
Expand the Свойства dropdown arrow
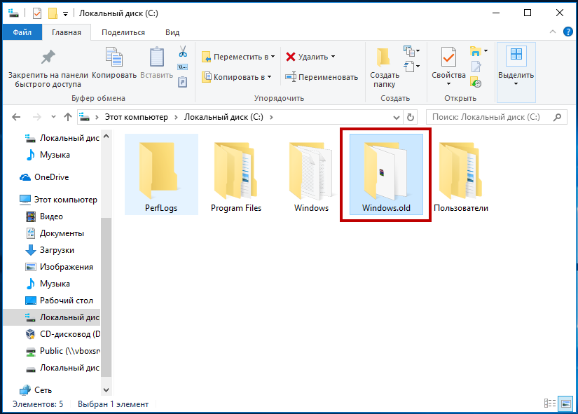tap(448, 84)
